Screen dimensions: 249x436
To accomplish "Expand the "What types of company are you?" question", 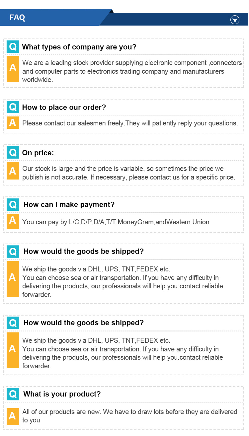I will pyautogui.click(x=79, y=47).
